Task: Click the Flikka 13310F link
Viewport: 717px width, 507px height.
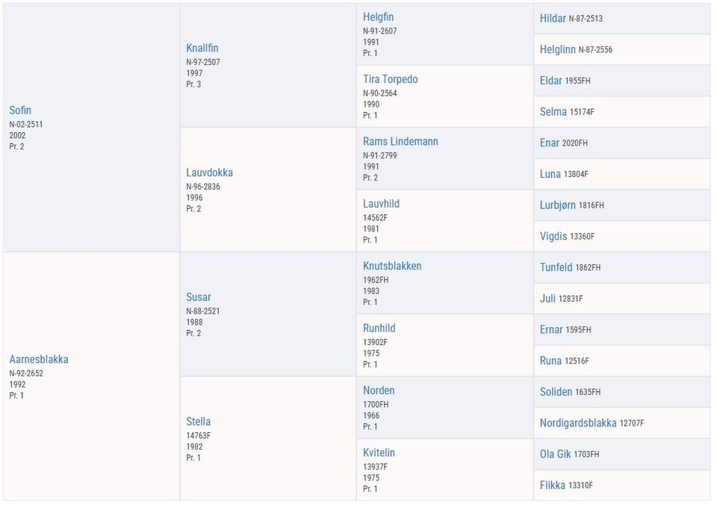Action: (566, 485)
